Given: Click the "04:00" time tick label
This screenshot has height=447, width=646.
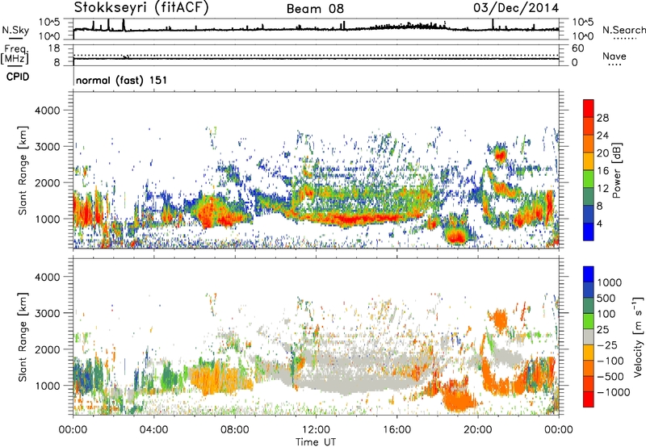Looking at the screenshot, I should click(153, 430).
